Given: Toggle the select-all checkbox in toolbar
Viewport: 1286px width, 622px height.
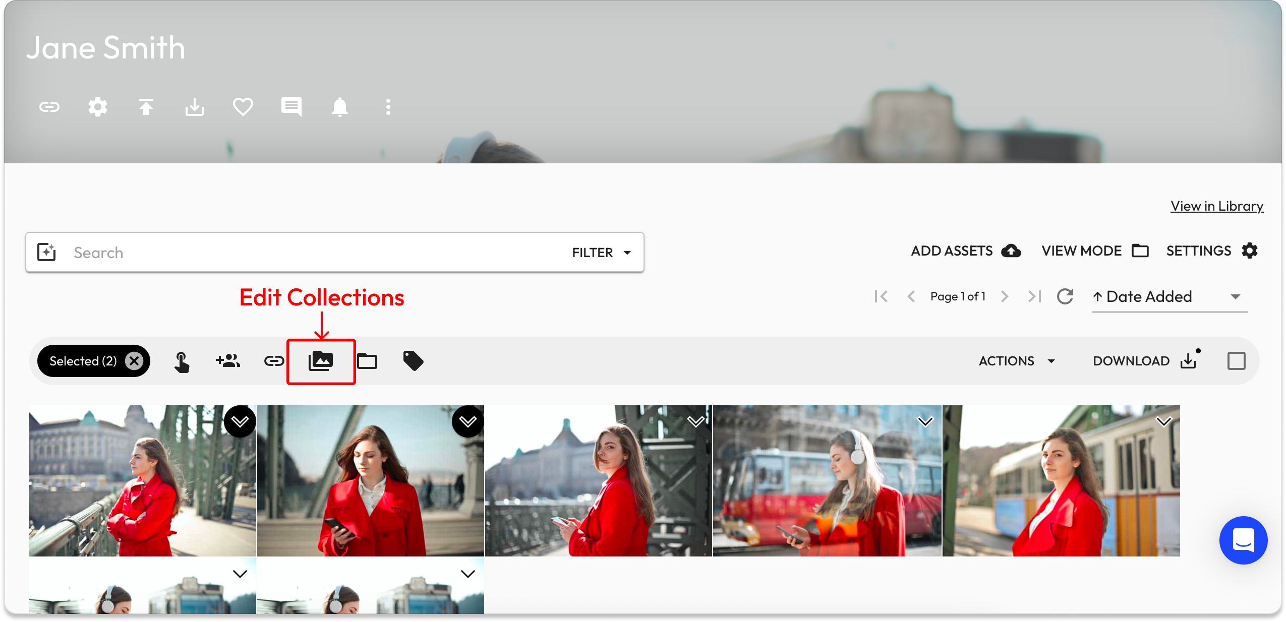Looking at the screenshot, I should point(1236,361).
